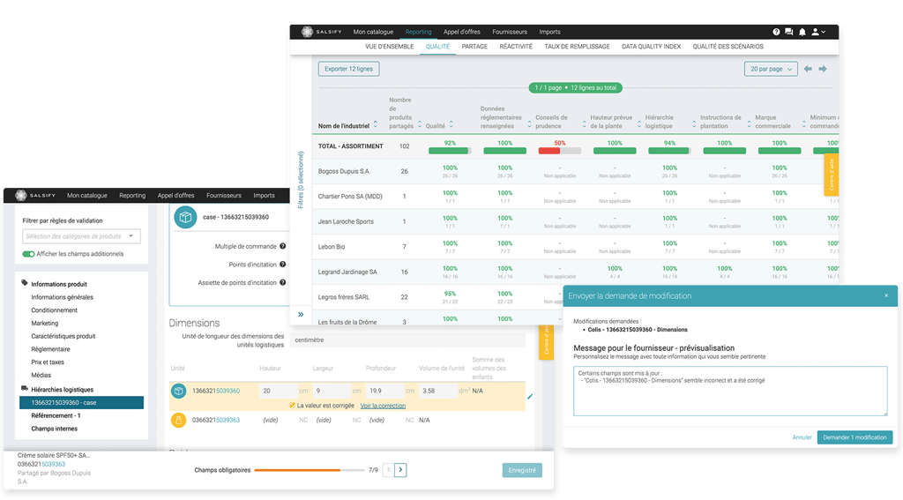The width and height of the screenshot is (903, 500).
Task: Open Appel d'offres in product window
Action: 175,196
